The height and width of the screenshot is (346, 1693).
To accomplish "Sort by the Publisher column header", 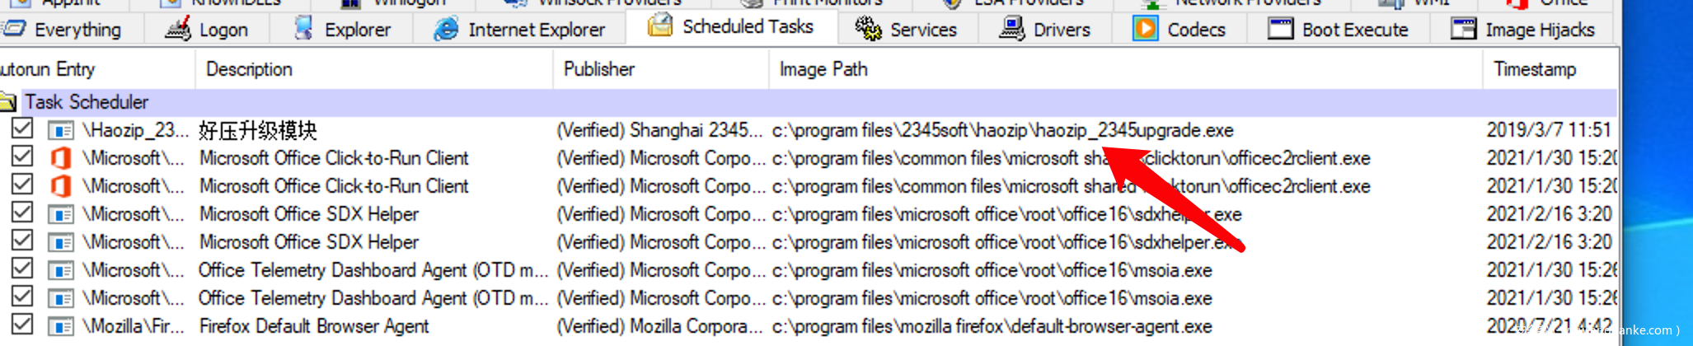I will 599,69.
